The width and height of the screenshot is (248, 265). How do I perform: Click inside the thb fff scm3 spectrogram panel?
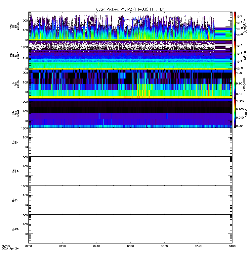[x=130, y=55]
